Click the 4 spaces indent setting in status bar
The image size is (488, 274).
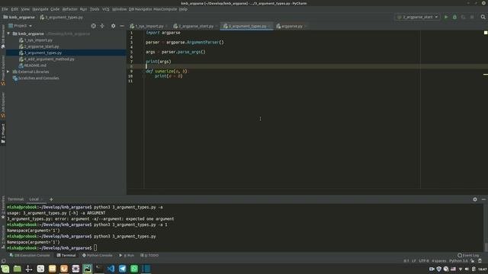pos(439,261)
